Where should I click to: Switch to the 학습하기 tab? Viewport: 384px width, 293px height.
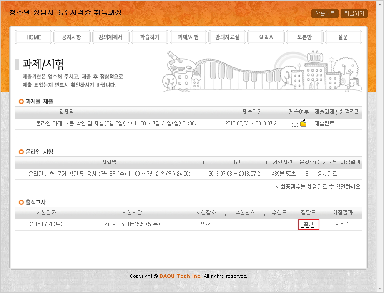pyautogui.click(x=149, y=37)
